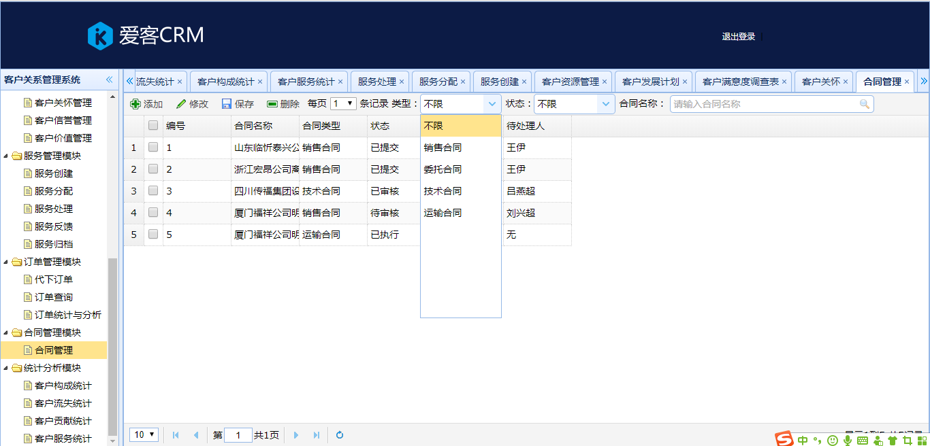Check the select-all checkbox in table header
The width and height of the screenshot is (930, 446).
(x=153, y=126)
